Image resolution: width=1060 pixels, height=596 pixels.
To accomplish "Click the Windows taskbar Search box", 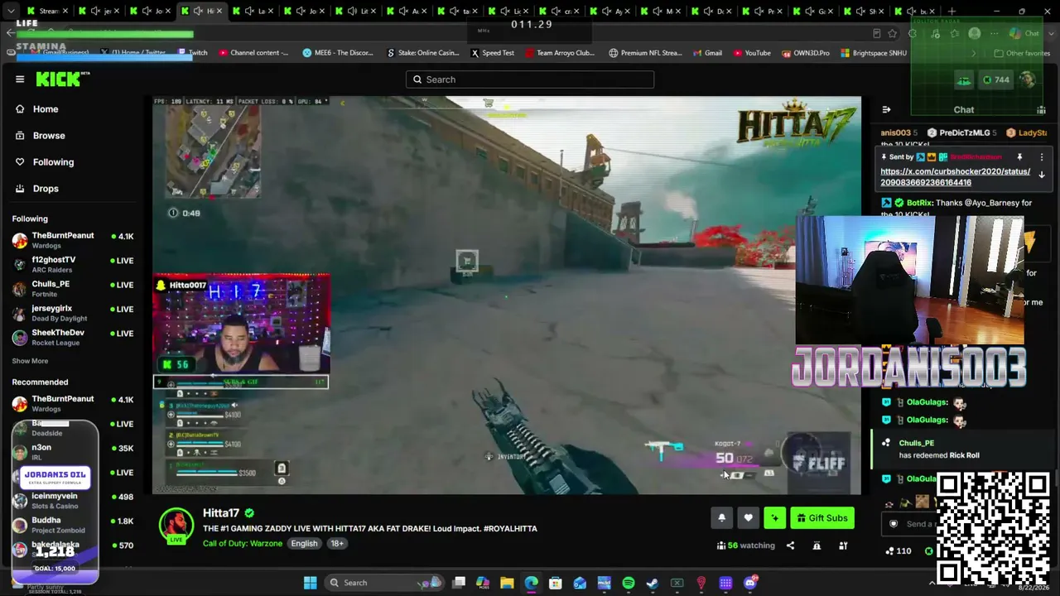I will [x=383, y=583].
